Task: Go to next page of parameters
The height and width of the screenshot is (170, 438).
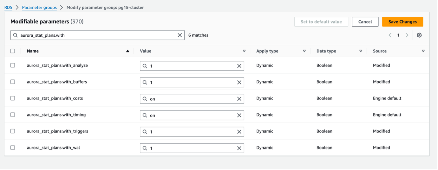Action: point(407,35)
